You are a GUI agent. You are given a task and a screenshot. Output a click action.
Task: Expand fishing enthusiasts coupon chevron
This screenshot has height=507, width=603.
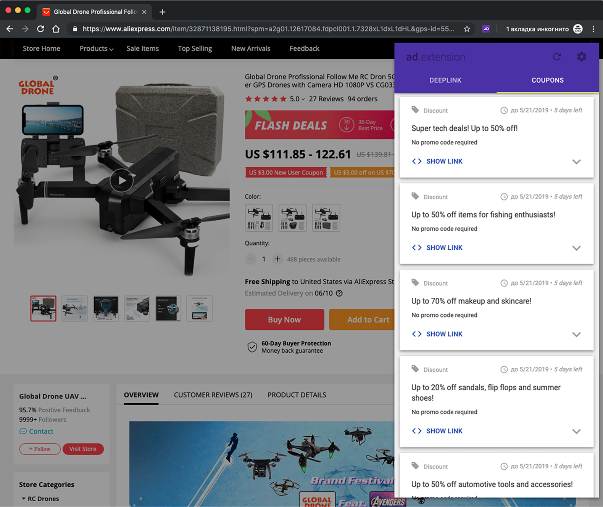[576, 248]
